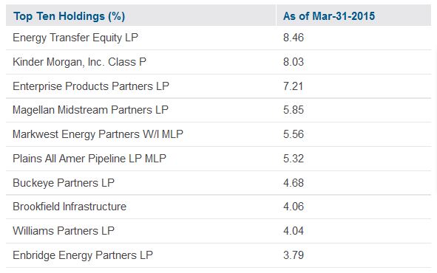The height and width of the screenshot is (273, 437).
Task: Click the 8.03 percentage value
Action: (294, 62)
